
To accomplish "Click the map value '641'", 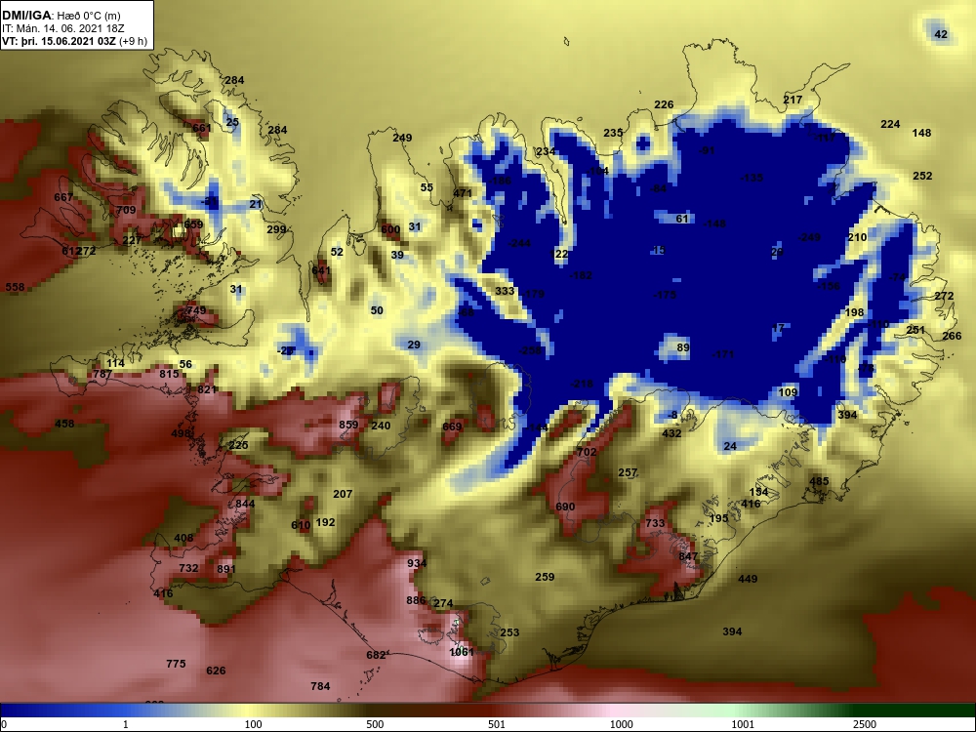I will [321, 270].
